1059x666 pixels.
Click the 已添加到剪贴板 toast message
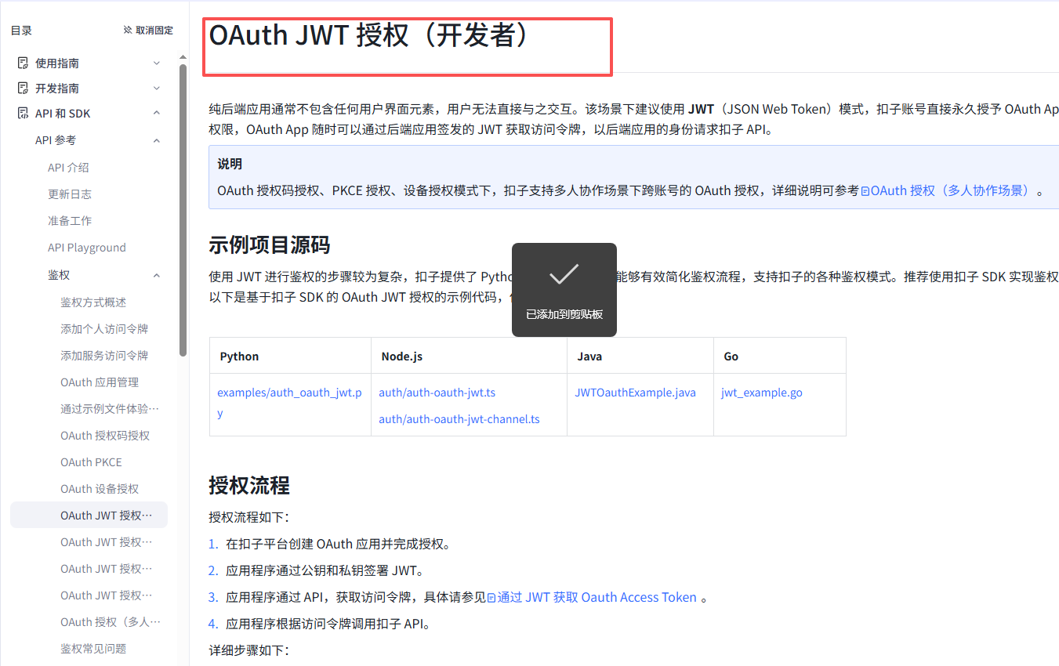(x=564, y=314)
